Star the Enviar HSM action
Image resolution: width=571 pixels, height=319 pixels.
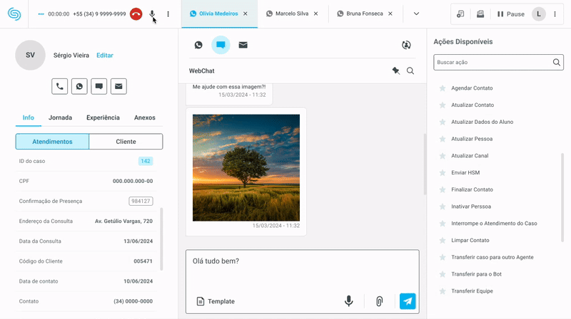(x=443, y=173)
